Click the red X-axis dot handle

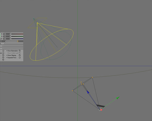click(101, 110)
